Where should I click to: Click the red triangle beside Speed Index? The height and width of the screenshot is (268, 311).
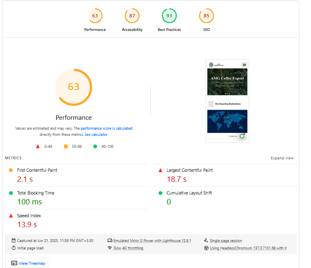pos(11,216)
